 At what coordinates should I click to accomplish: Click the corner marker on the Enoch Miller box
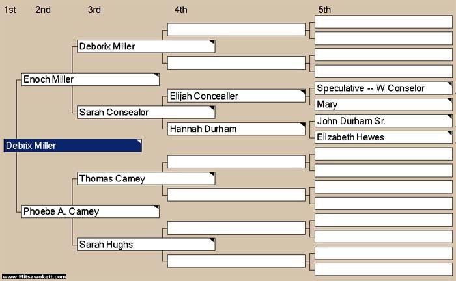tap(157, 75)
